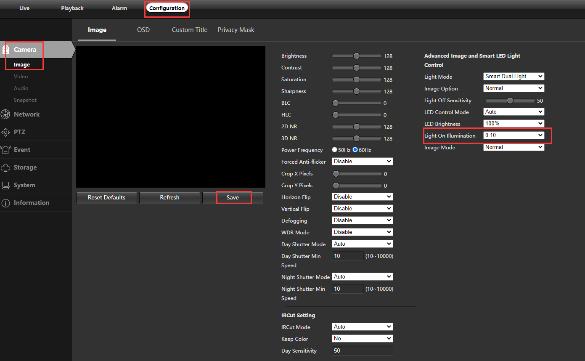585x361 pixels.
Task: Select 50Hz power frequency
Action: pos(335,150)
